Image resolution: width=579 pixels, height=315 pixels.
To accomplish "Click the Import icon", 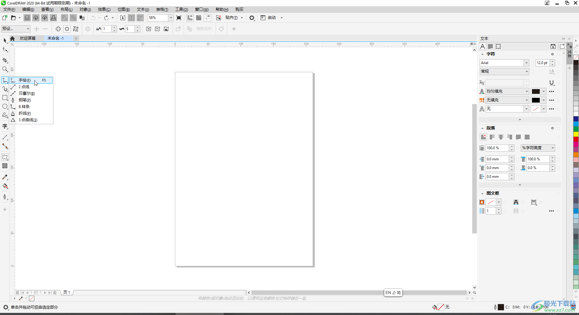I will tap(123, 18).
